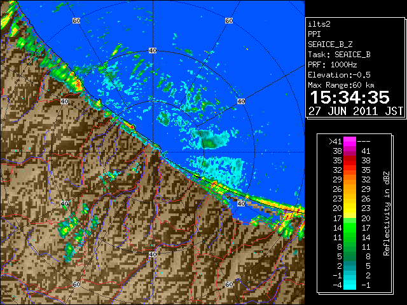Viewport: 407px width, 305px height.
Task: Click the radar site name "ilts2"
Action: [x=319, y=24]
